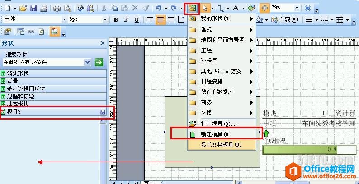This screenshot has height=184, width=359.
Task: Save the drawing with the floppy icon
Action: coord(33,9)
